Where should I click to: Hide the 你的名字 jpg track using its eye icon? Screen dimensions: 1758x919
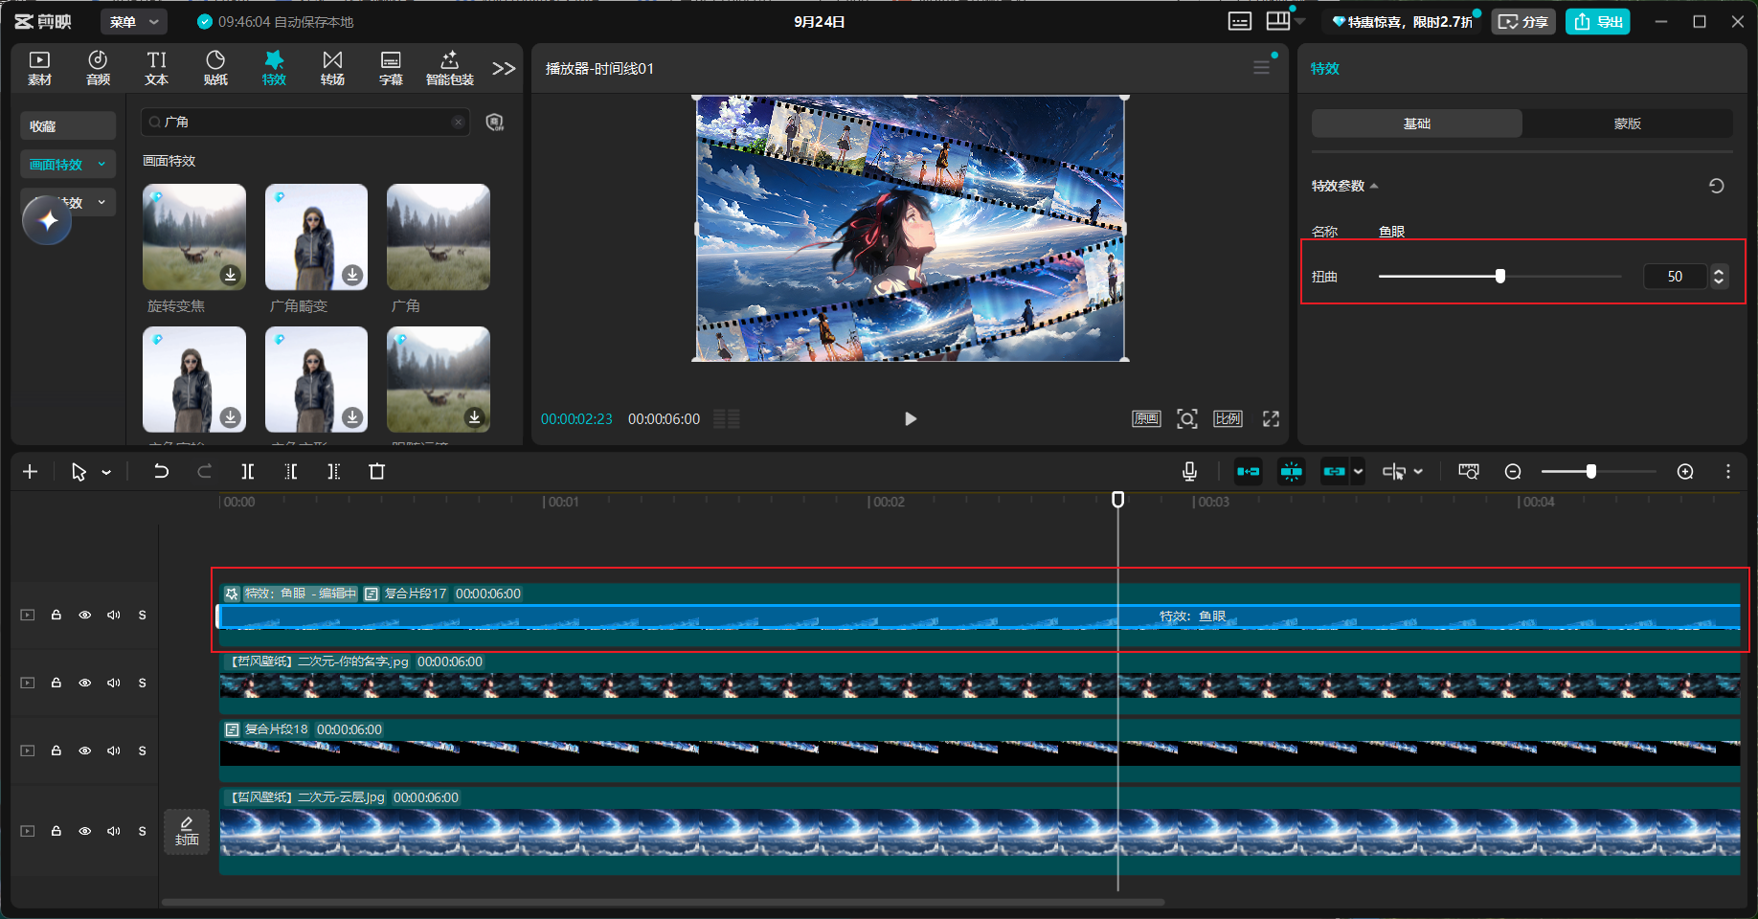84,683
